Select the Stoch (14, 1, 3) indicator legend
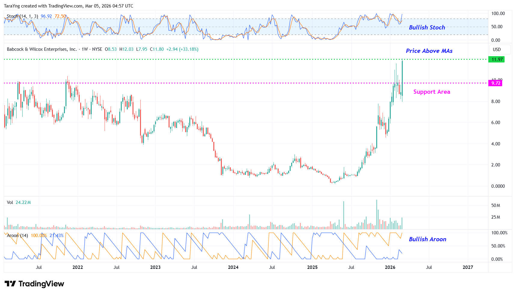Image resolution: width=516 pixels, height=295 pixels. (22, 16)
